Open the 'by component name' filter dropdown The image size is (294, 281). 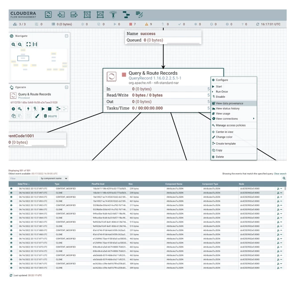tap(54, 178)
